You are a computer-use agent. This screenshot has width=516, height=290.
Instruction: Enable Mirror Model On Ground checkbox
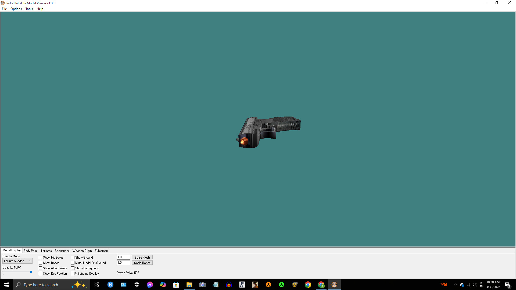point(73,263)
